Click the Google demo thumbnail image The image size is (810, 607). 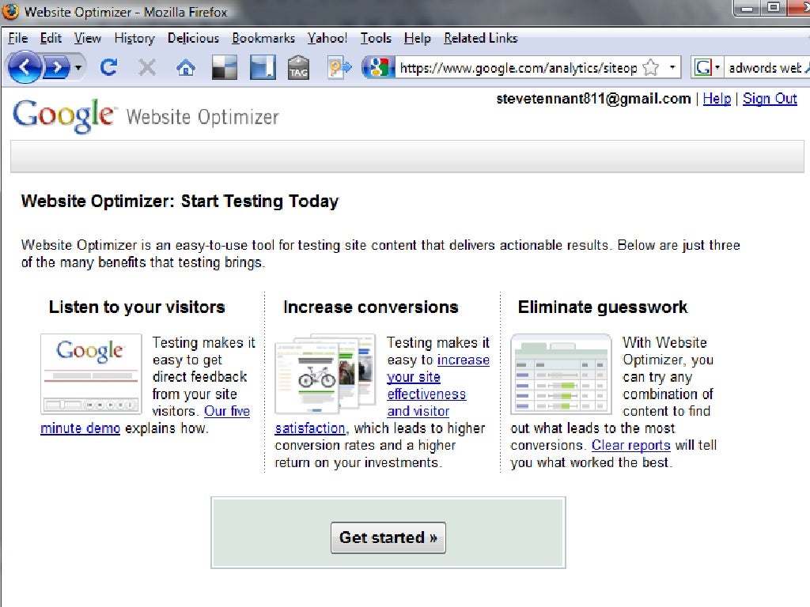point(91,374)
